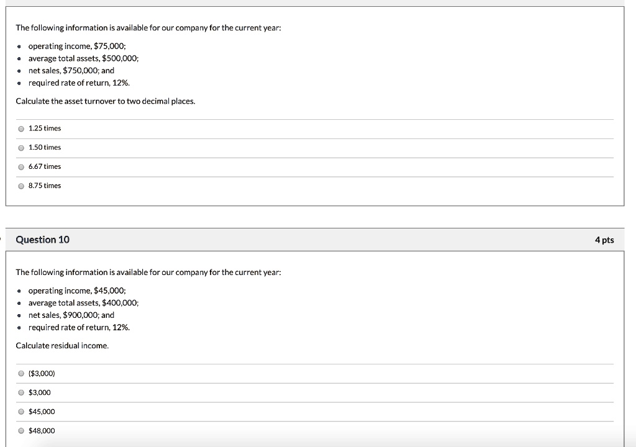Click the 'net sales, $750,000' bullet

tap(71, 70)
